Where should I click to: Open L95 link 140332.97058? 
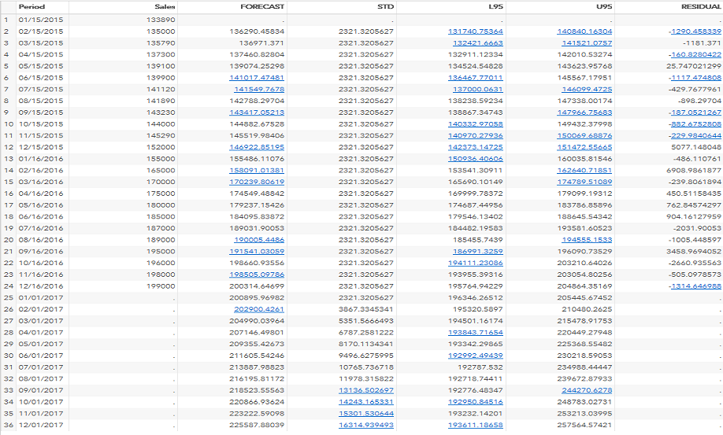click(476, 123)
